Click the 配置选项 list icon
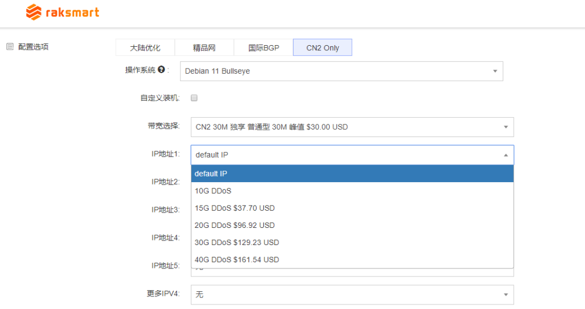585x309 pixels. (x=10, y=47)
